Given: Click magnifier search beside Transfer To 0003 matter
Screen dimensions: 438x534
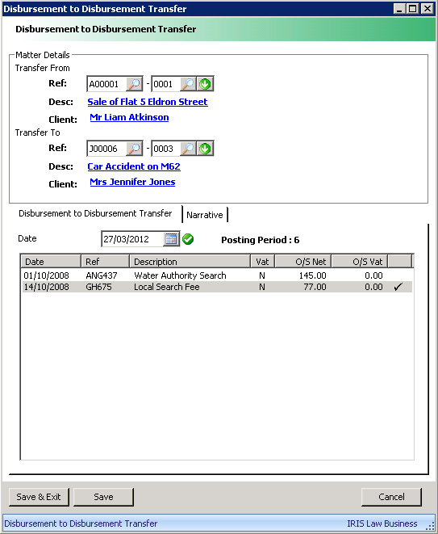Looking at the screenshot, I should (x=188, y=149).
